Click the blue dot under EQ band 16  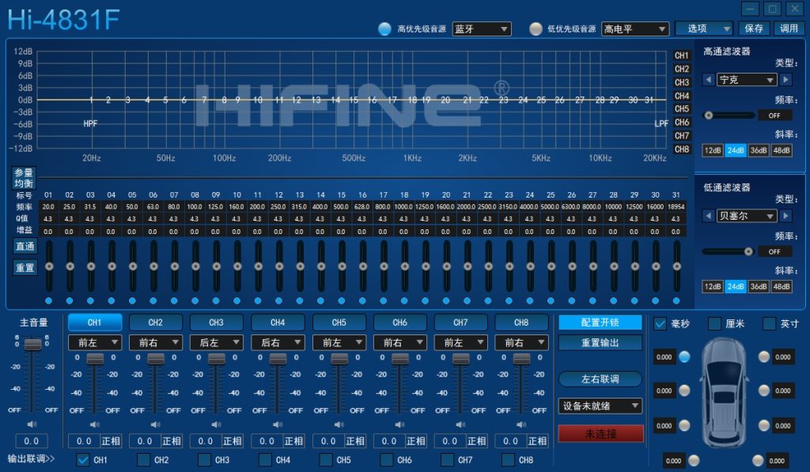coord(362,300)
